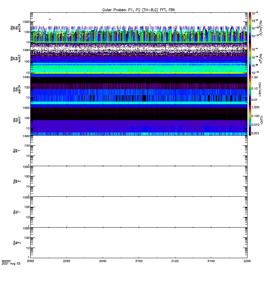The image size is (264, 281).
Task: Click the 'thb fff 64 edc34' y-axis label
Action: click(x=15, y=28)
